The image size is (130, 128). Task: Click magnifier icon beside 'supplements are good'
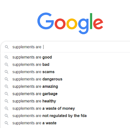[6, 57]
